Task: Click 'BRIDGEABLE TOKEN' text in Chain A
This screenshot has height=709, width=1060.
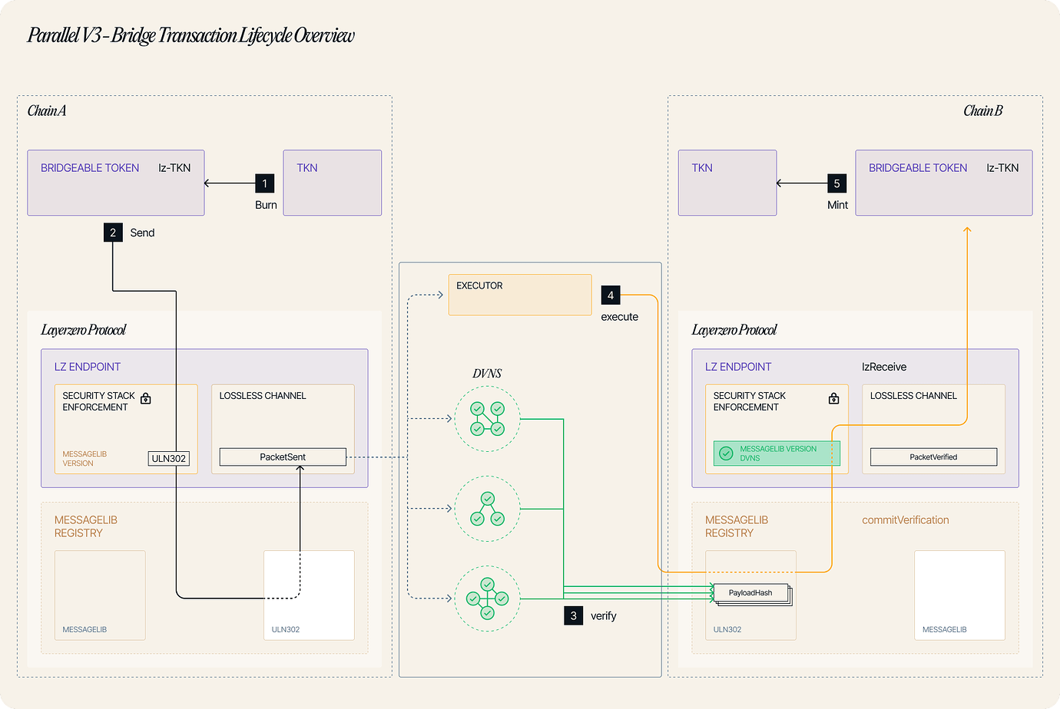Action: pyautogui.click(x=90, y=168)
